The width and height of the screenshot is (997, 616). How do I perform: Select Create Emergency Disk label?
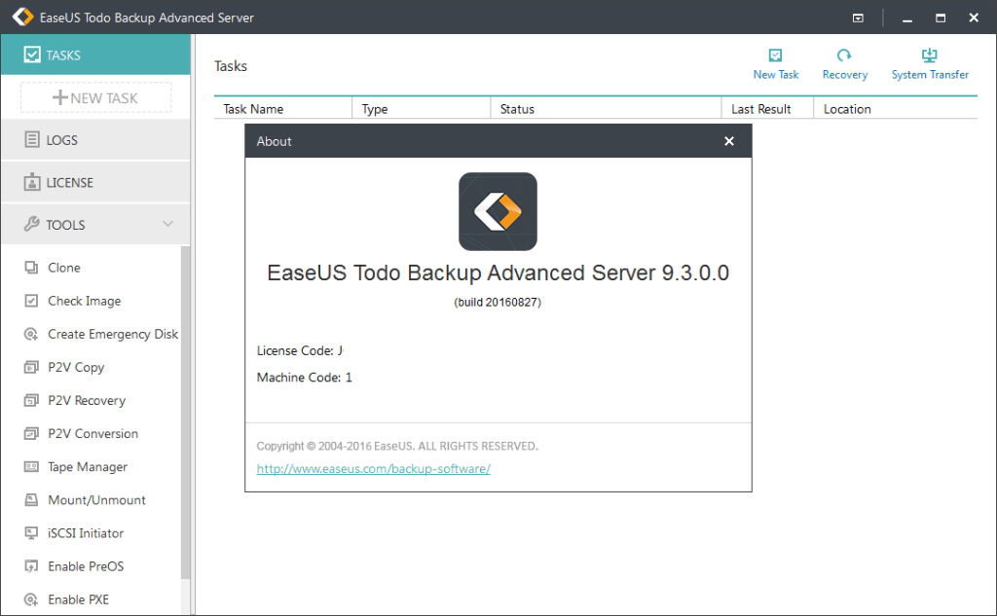(x=113, y=334)
